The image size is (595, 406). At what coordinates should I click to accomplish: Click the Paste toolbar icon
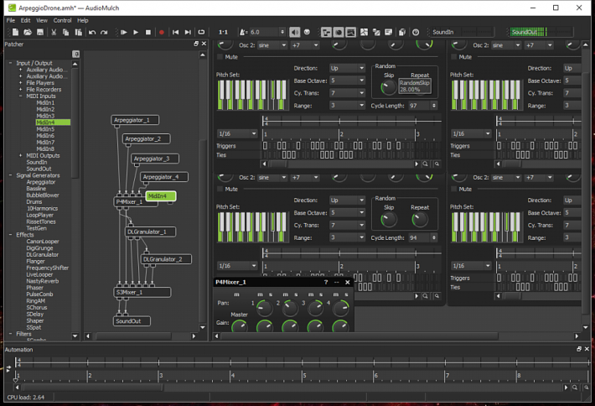tap(78, 32)
